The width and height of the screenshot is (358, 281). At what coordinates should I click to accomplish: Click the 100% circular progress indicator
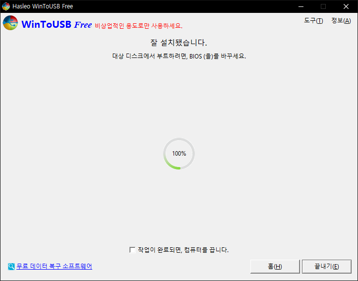(x=179, y=154)
